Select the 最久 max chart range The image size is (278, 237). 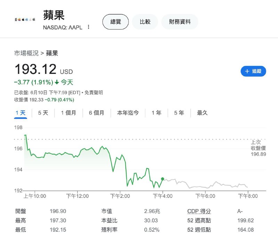click(202, 113)
